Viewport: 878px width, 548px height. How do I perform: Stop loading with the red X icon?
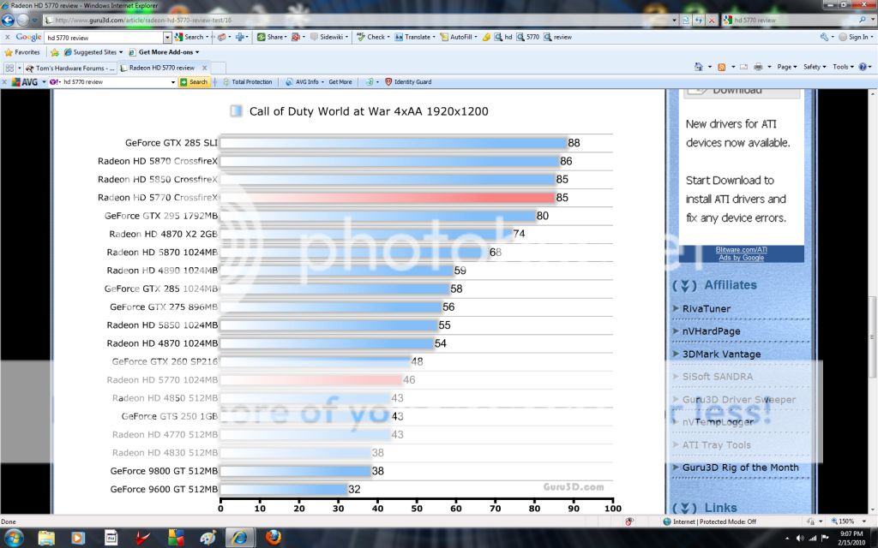712,21
